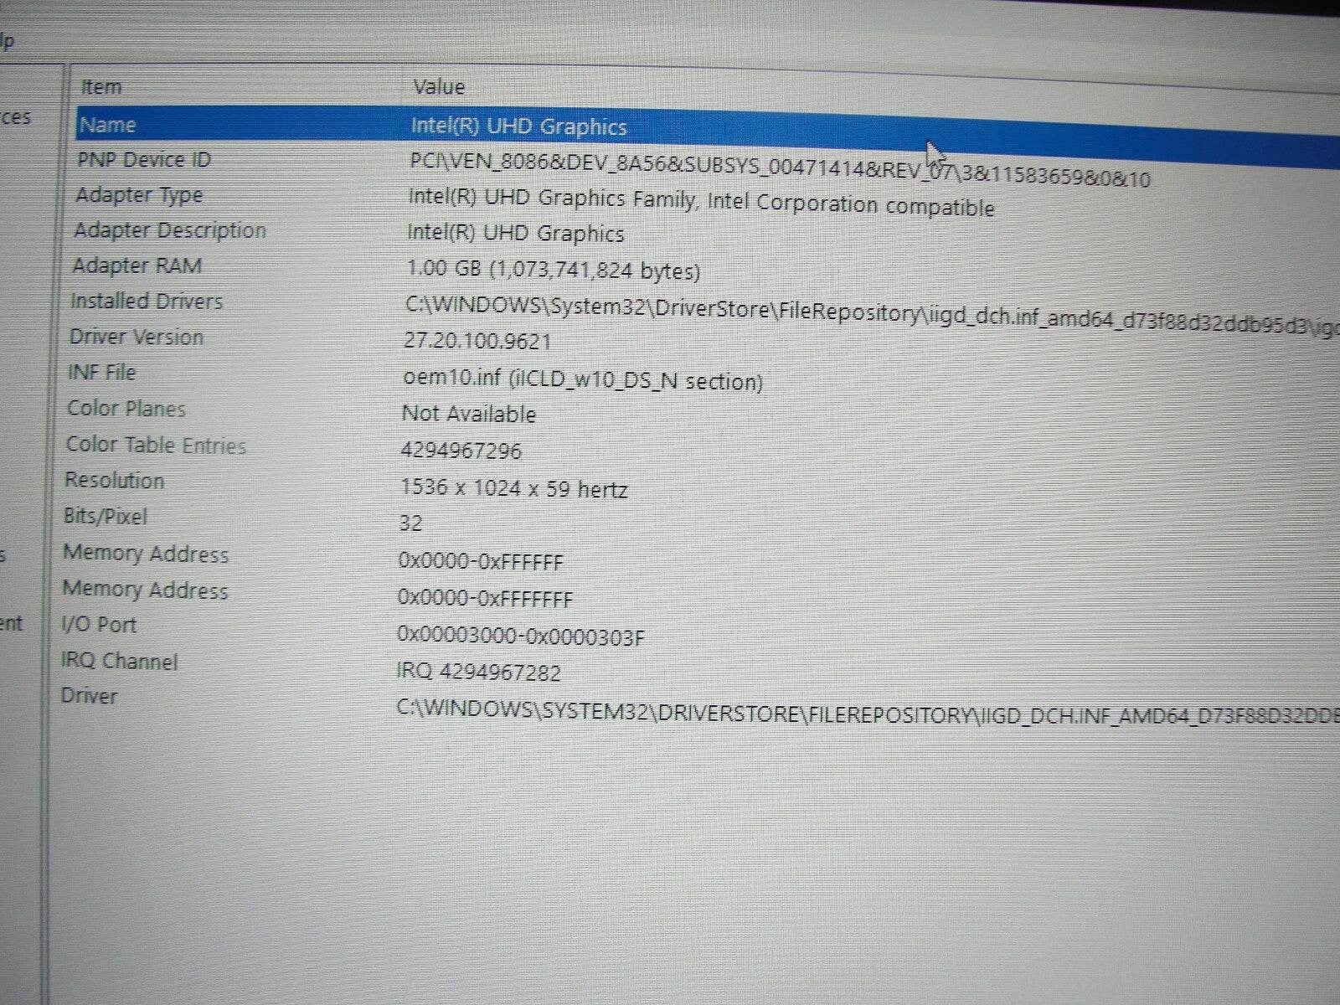
Task: Click the Value column header
Action: 439,87
